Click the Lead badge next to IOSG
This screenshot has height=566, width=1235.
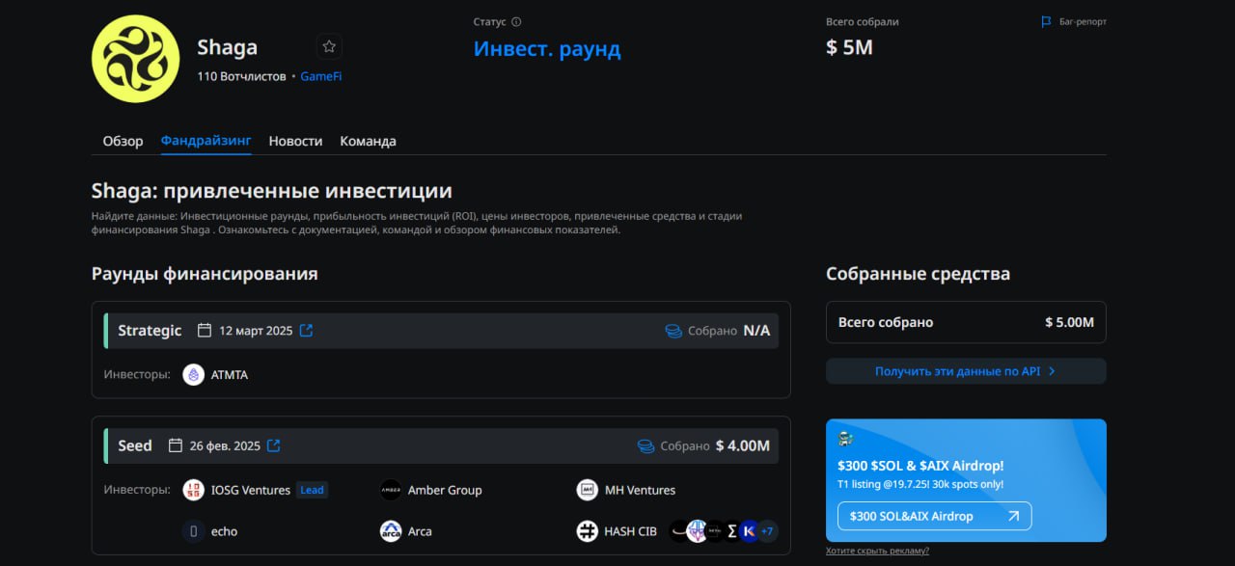[312, 490]
